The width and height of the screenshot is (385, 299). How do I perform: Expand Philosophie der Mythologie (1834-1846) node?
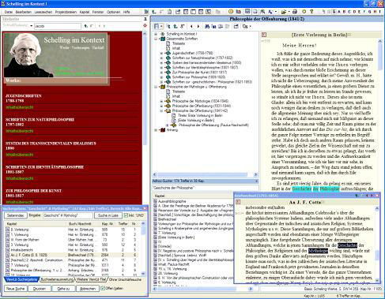click(x=161, y=101)
